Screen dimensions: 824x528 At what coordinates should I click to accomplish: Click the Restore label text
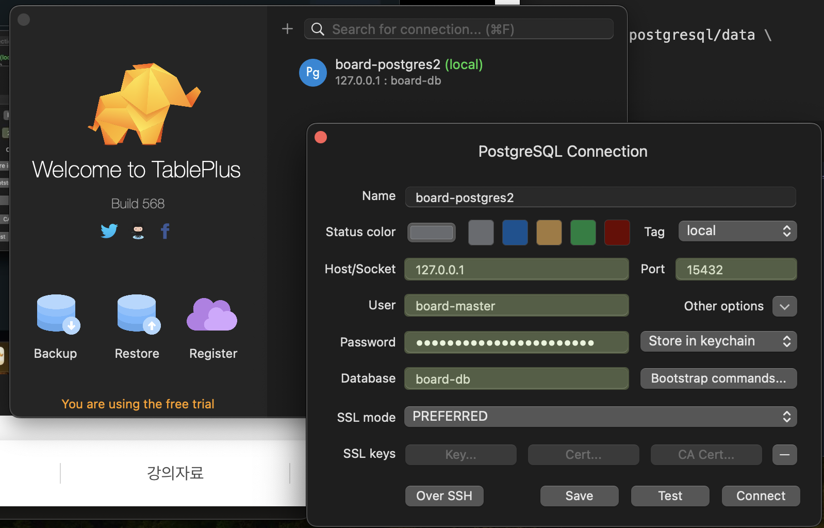[137, 354]
